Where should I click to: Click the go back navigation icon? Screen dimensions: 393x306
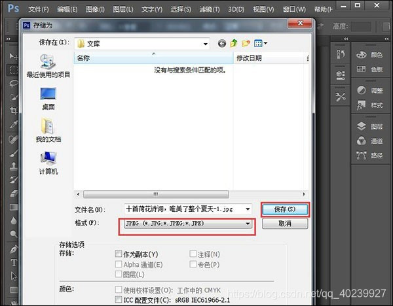click(222, 44)
